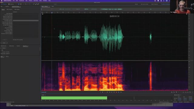The image size is (194, 109).
Task: Switch to the Mixer tab
Action: (x=53, y=6)
